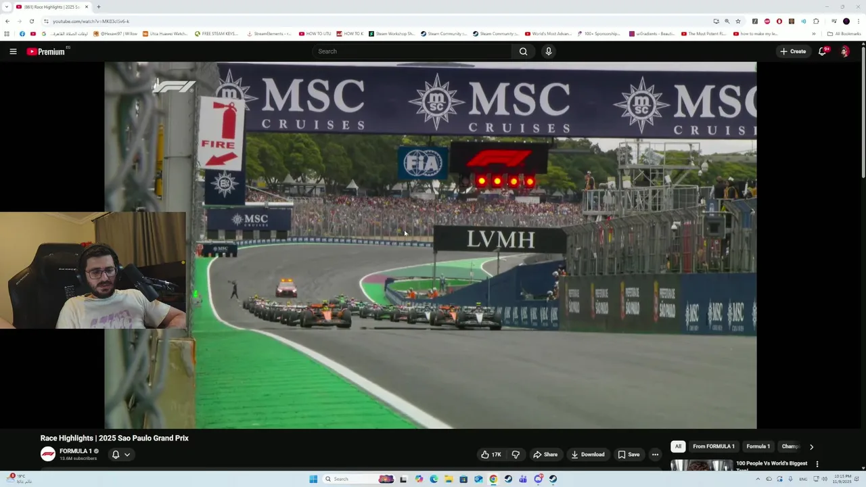Open 100 People Vs World's Biggest thumbnail

tap(701, 465)
